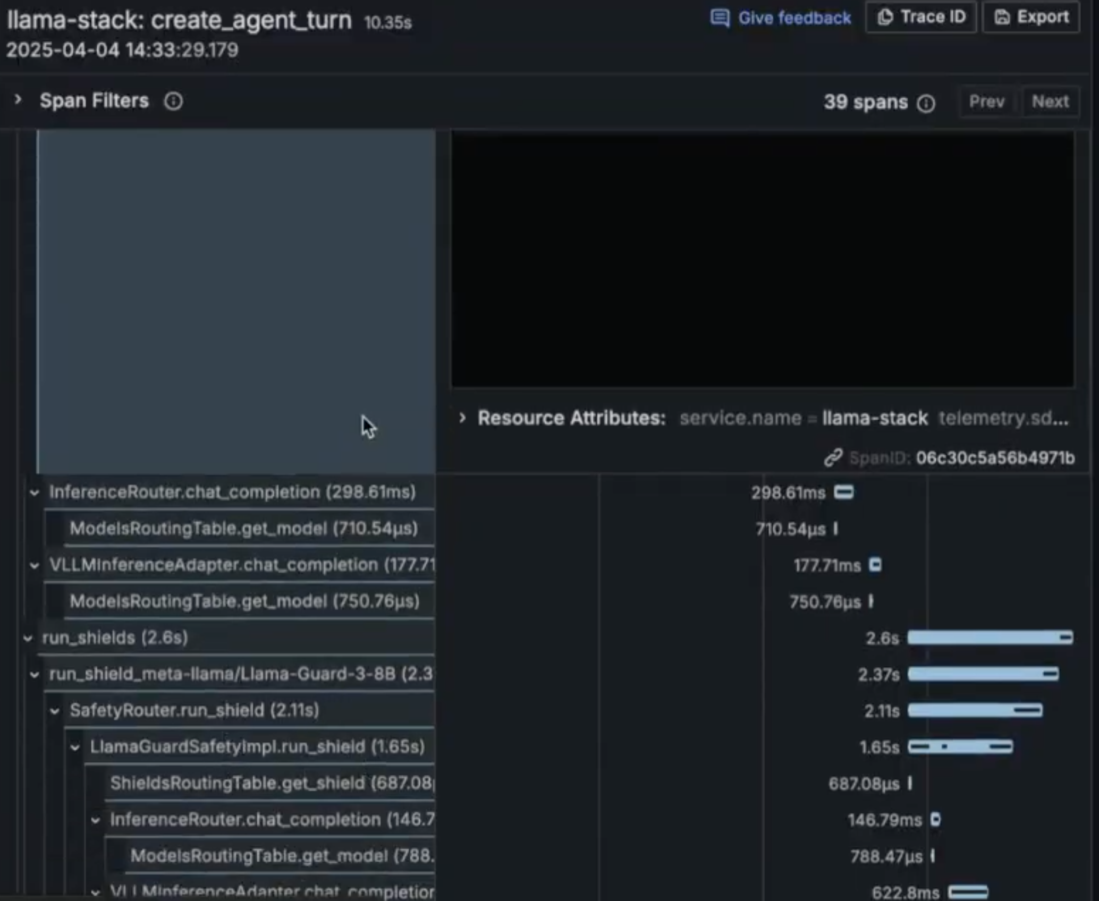
Task: Collapse run_shield_meta-llama/Llama-Guard-3-8B span
Action: click(35, 675)
